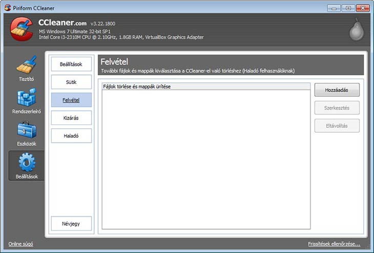Screen dimensions: 374x253
Task: Open the Tisztító broom icon section
Action: click(x=26, y=67)
